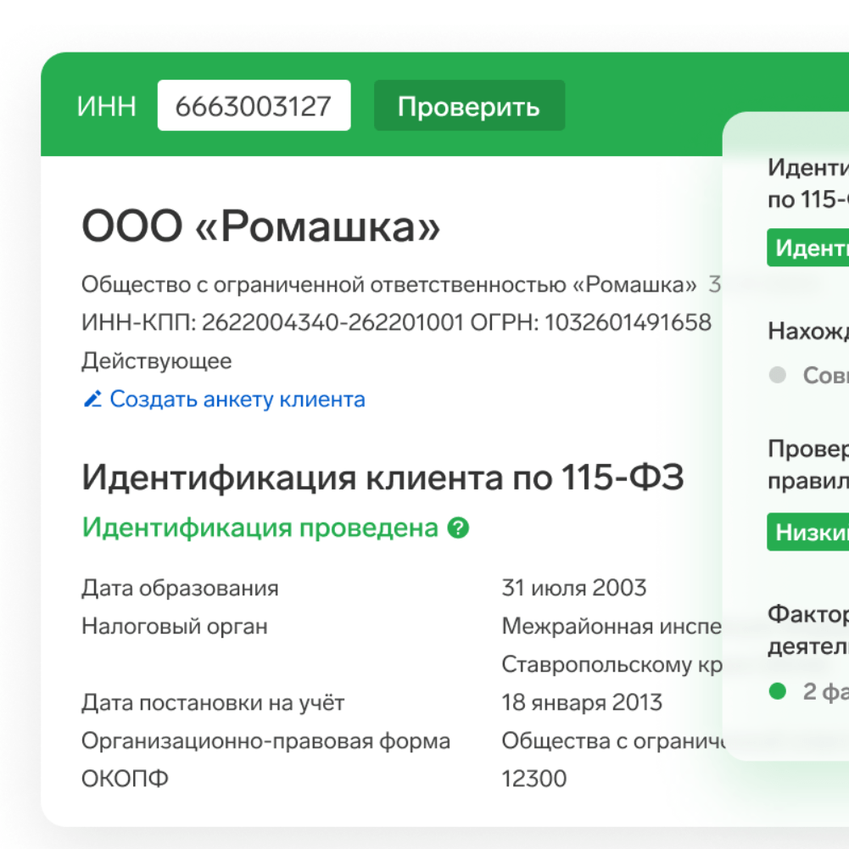This screenshot has width=849, height=849.
Task: Click the ОКОПФ label
Action: pyautogui.click(x=125, y=779)
